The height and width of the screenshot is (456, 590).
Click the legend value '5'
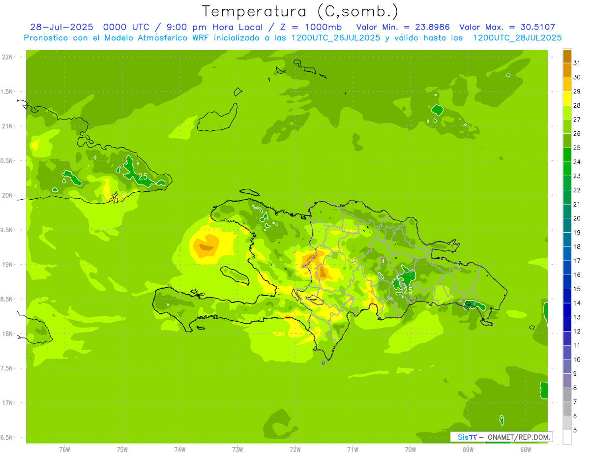pos(576,430)
